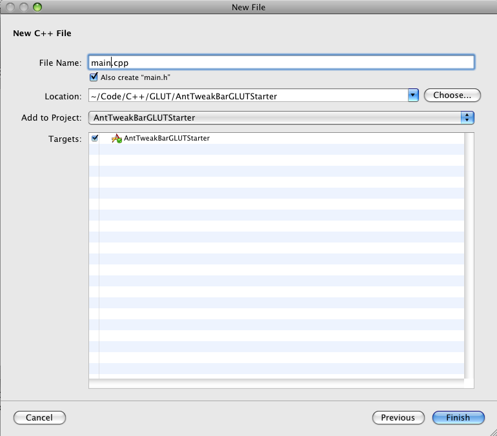Click the Add to Project blue stepper arrows
The image size is (497, 436).
[467, 117]
